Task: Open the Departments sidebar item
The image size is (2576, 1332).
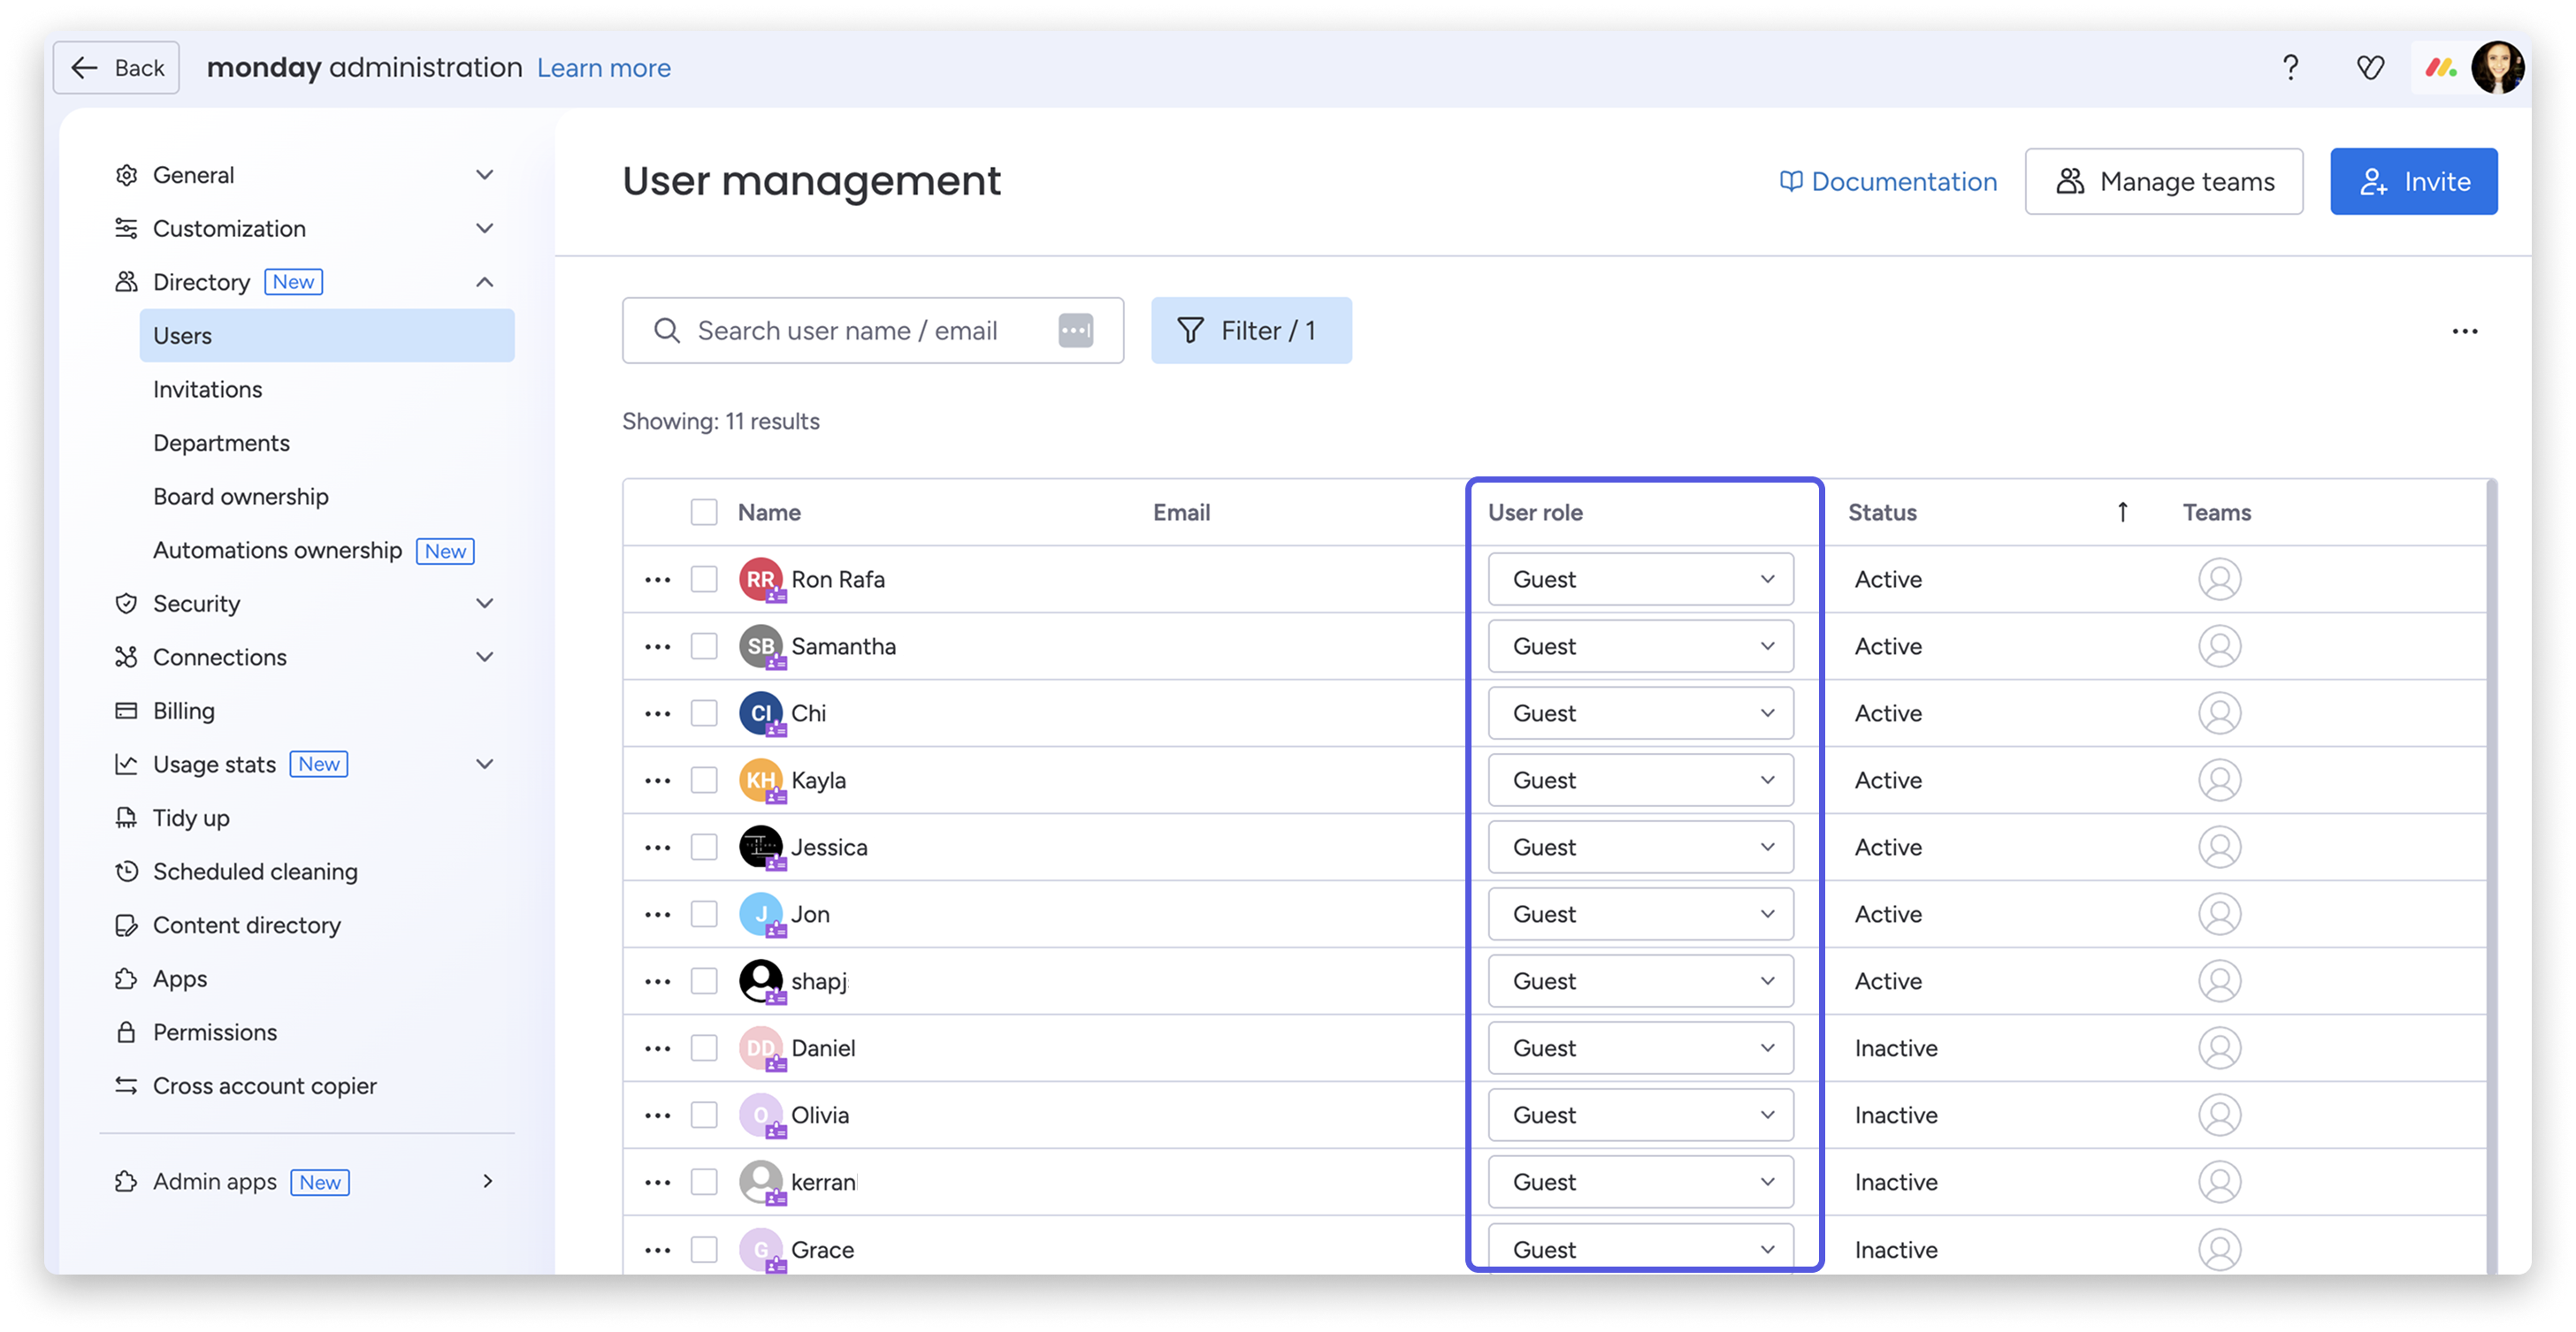Action: 221,444
